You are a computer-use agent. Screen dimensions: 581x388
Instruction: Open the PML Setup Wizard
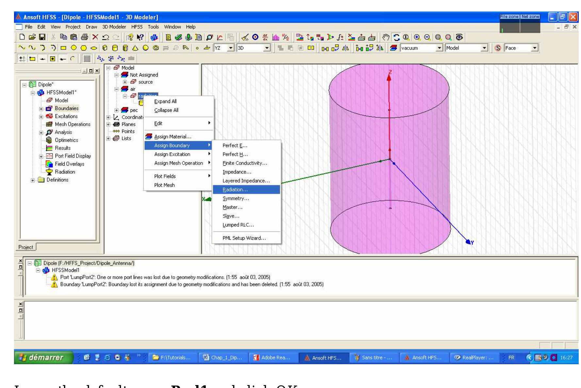[x=244, y=238]
